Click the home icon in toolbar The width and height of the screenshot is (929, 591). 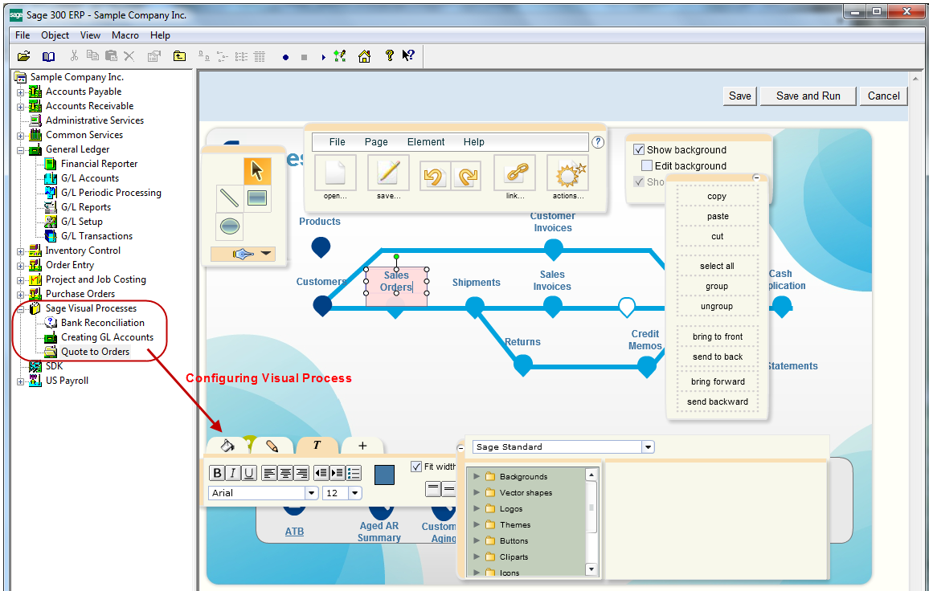[364, 56]
